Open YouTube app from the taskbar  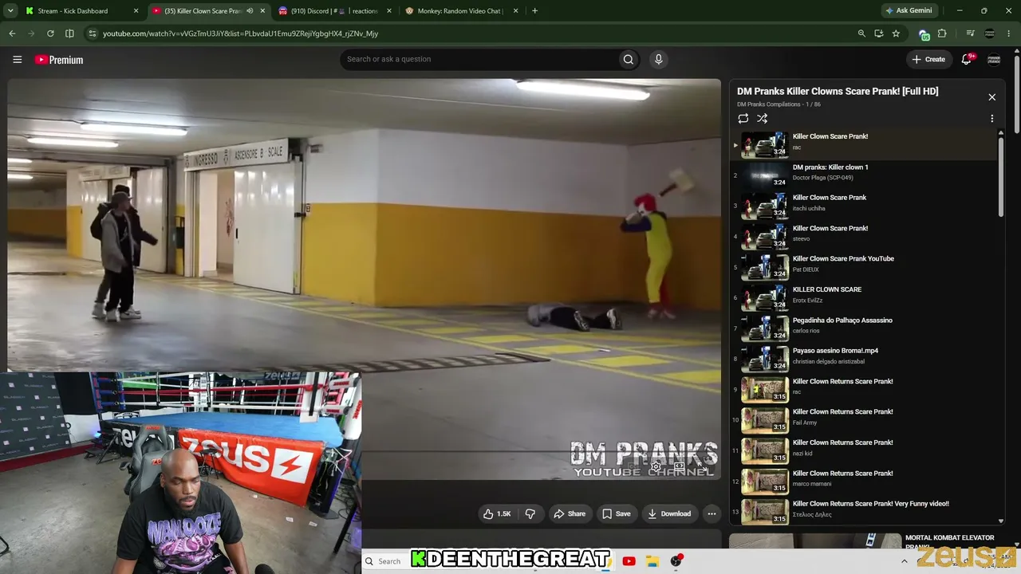tap(629, 561)
